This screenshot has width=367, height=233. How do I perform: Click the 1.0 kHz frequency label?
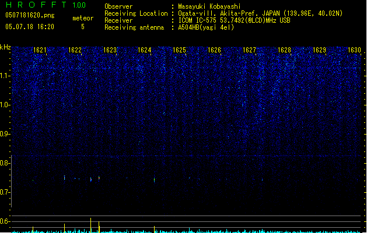point(5,105)
